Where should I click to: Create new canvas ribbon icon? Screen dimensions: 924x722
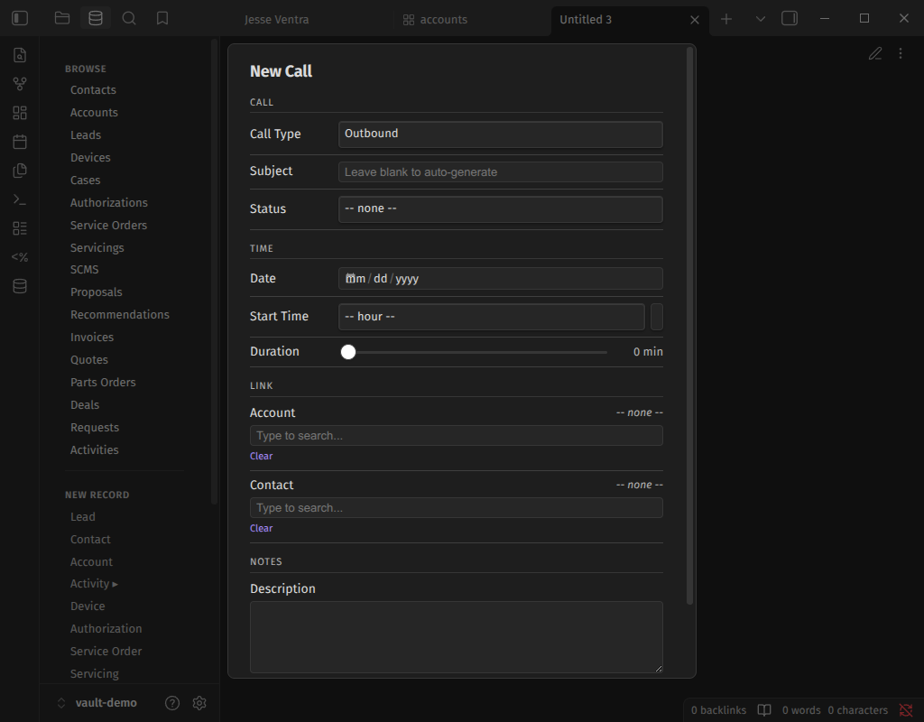(x=20, y=113)
